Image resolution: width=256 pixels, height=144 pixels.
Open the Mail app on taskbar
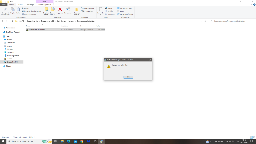coord(75,141)
